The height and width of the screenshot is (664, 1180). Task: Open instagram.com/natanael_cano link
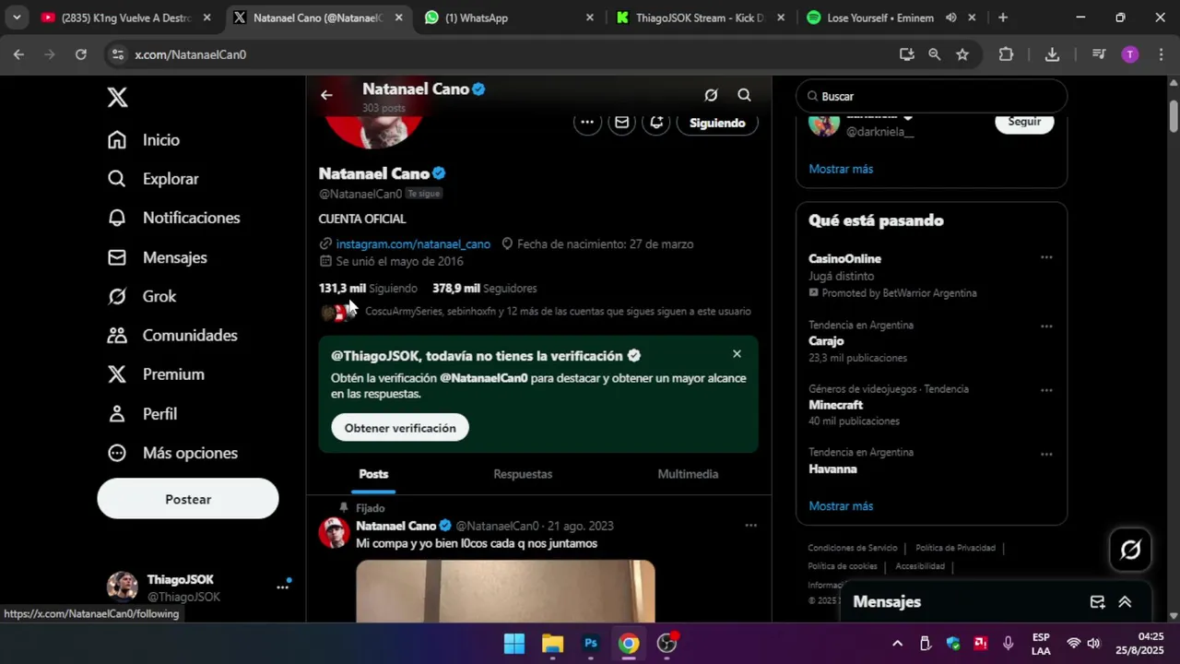413,244
